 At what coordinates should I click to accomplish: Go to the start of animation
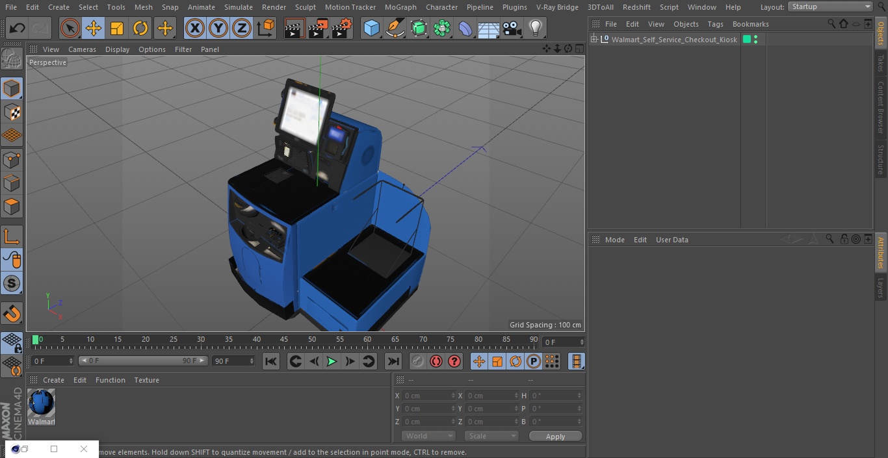pyautogui.click(x=271, y=361)
